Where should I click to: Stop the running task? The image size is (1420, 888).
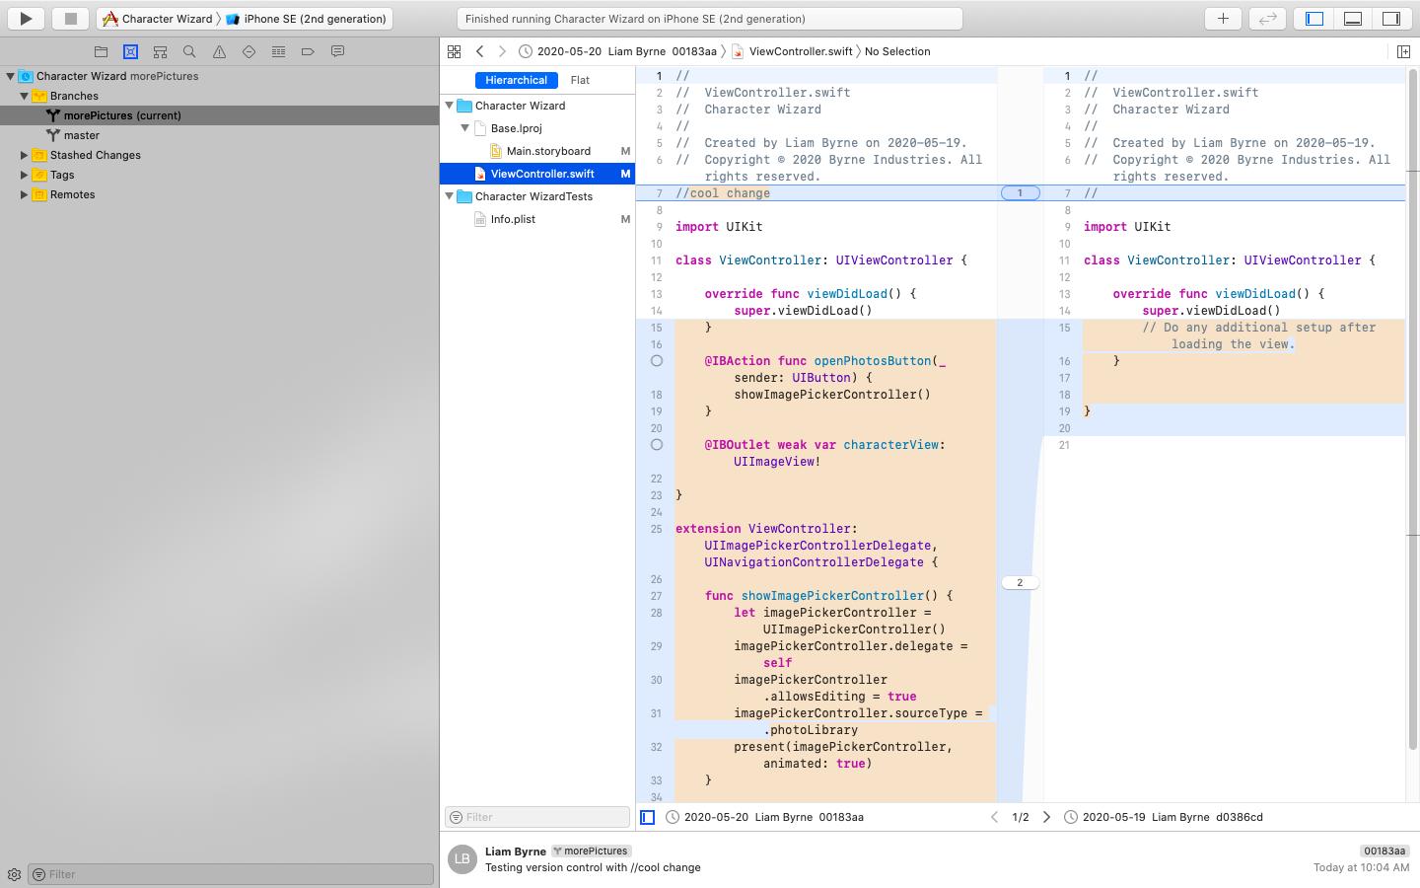pyautogui.click(x=70, y=18)
